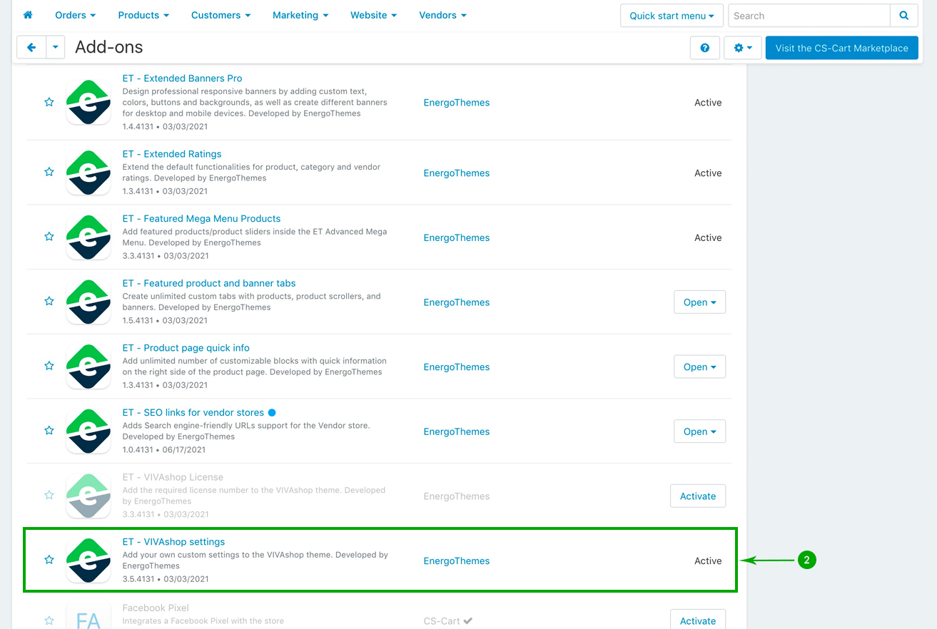
Task: Click the blue back arrow button
Action: coord(31,48)
